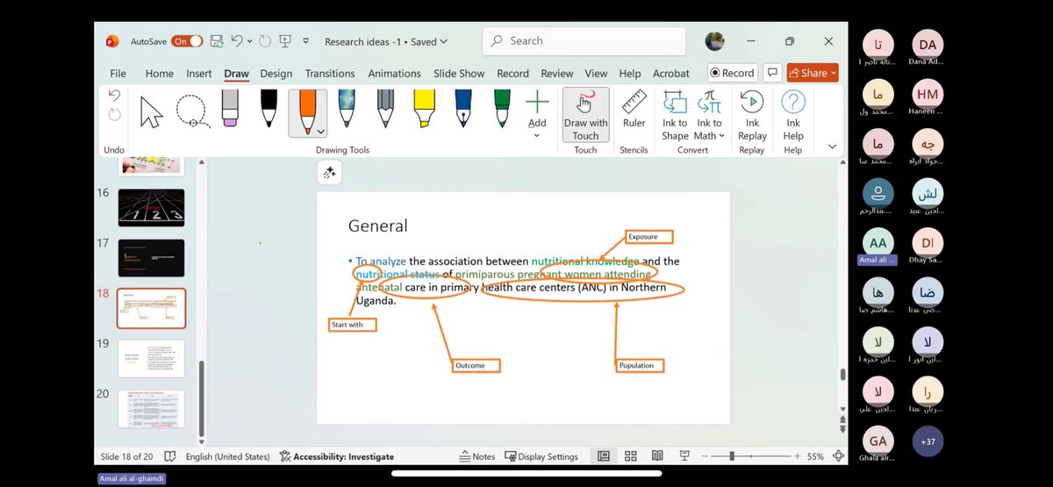Screen dimensions: 1053x487
Task: Open Display Settings
Action: click(541, 456)
